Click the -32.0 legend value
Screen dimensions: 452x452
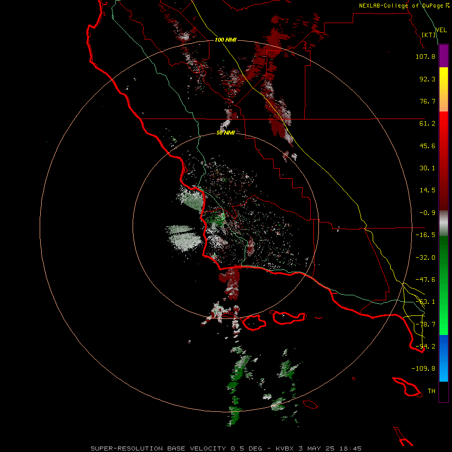tap(425, 258)
